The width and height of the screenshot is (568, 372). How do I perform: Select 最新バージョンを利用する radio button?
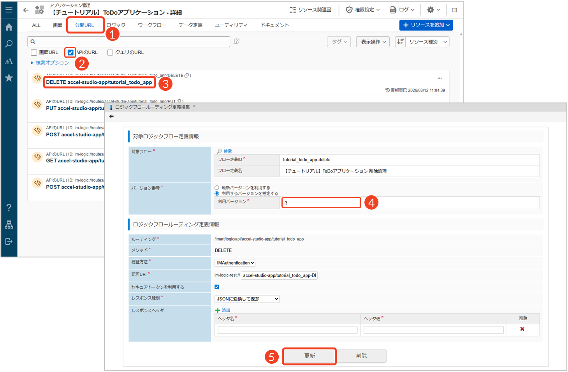[217, 188]
